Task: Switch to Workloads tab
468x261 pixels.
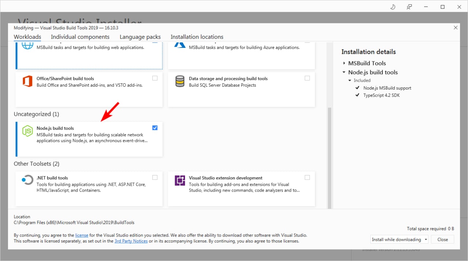Action: pos(27,37)
